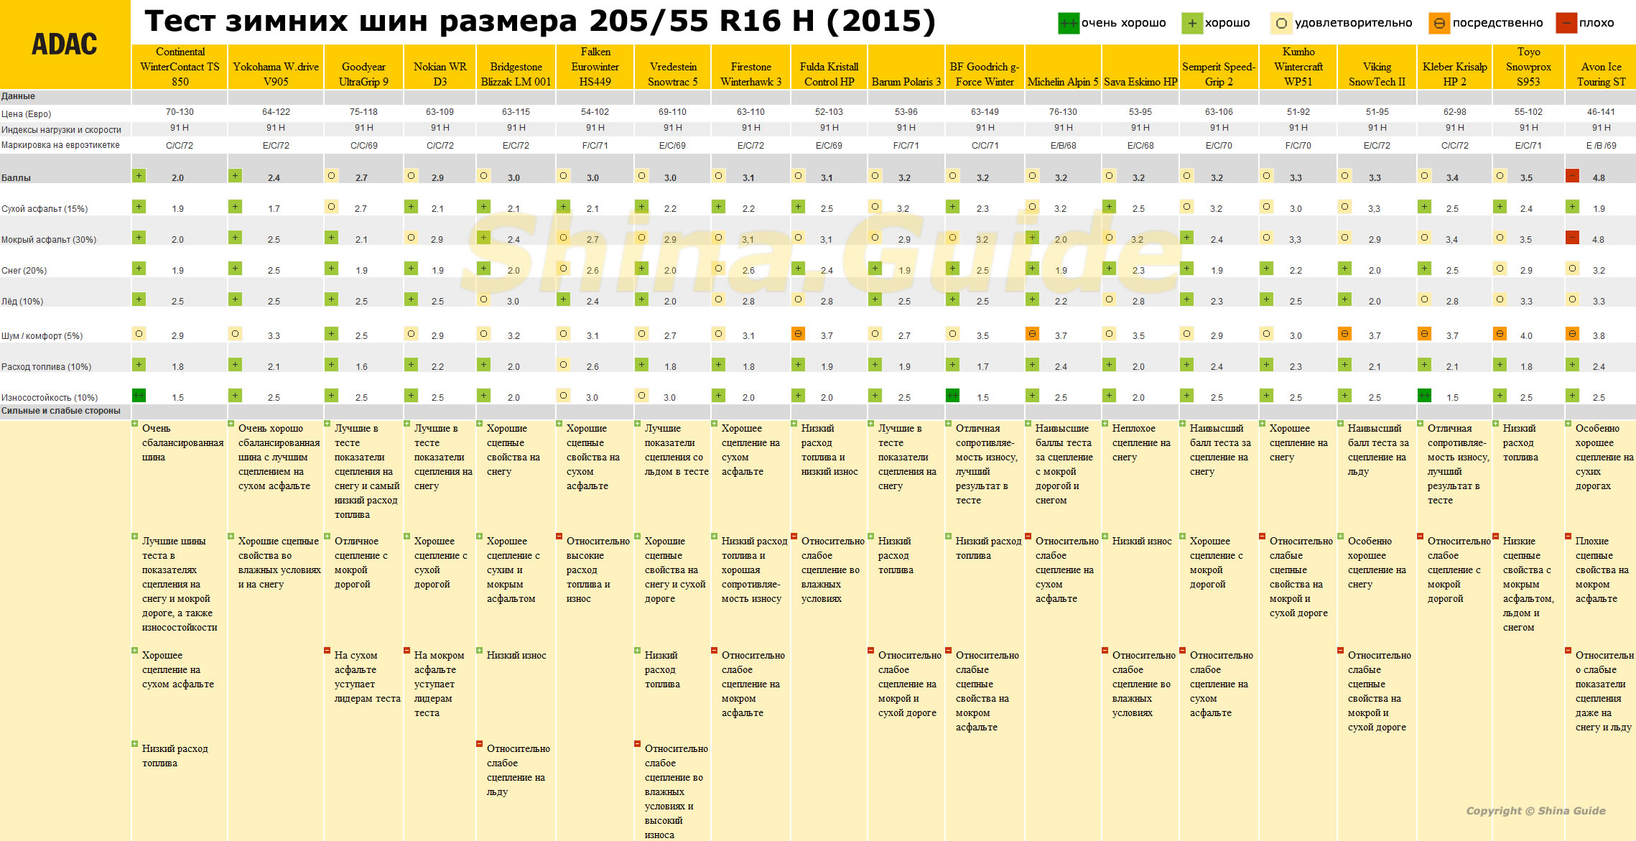
Task: Click the ADAC logo
Action: coord(65,45)
